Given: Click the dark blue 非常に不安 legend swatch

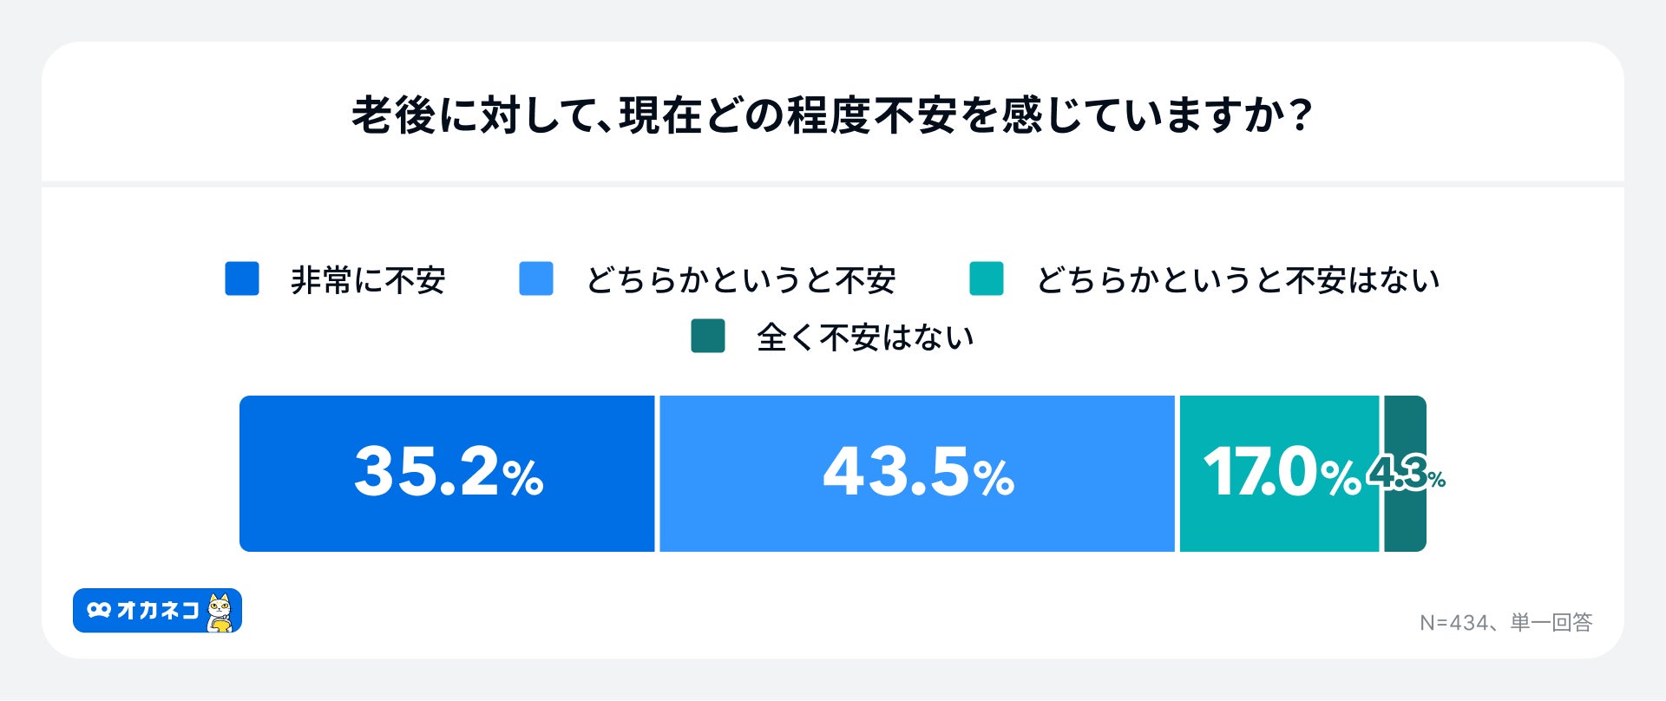Looking at the screenshot, I should (x=242, y=279).
